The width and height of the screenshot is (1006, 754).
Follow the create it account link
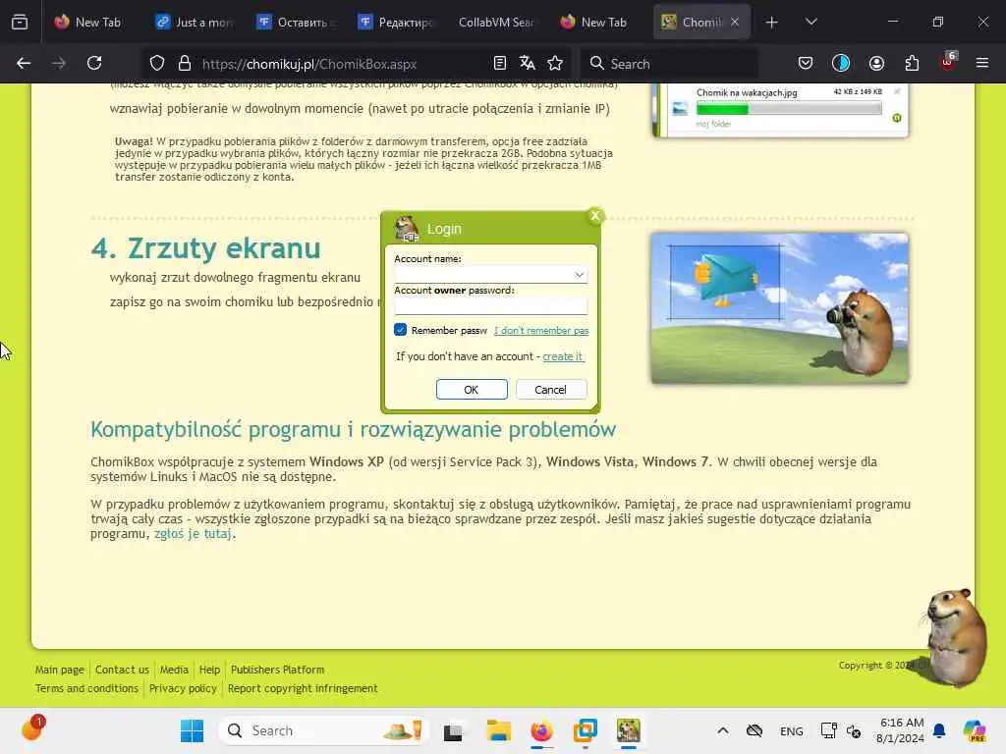coord(563,355)
